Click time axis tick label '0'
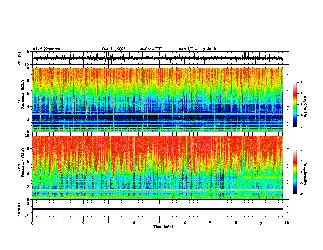Viewport: 323px width, 250px height. point(32,223)
